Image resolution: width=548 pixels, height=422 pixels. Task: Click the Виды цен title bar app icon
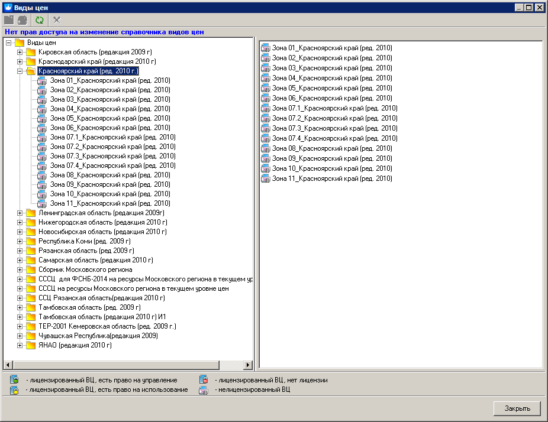tap(8, 7)
